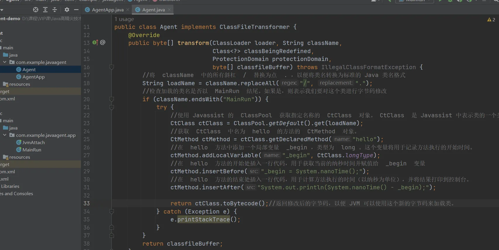Click the "MainRun" string literal
Image resolution: width=499 pixels, height=250 pixels.
click(x=239, y=99)
